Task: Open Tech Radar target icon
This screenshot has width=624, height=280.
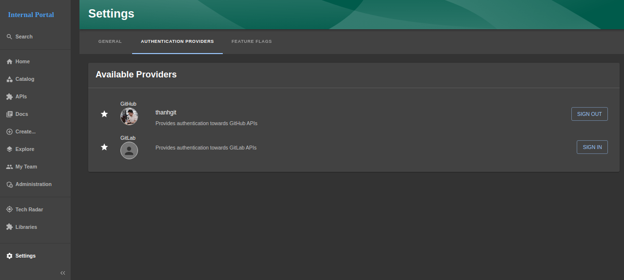Action: [9, 210]
